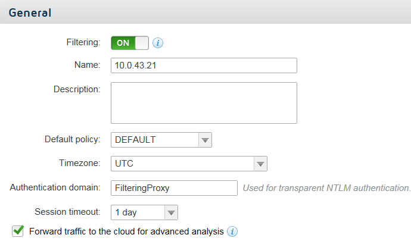This screenshot has height=241, width=411.
Task: Show info icon next to Forward traffic
Action: click(232, 231)
